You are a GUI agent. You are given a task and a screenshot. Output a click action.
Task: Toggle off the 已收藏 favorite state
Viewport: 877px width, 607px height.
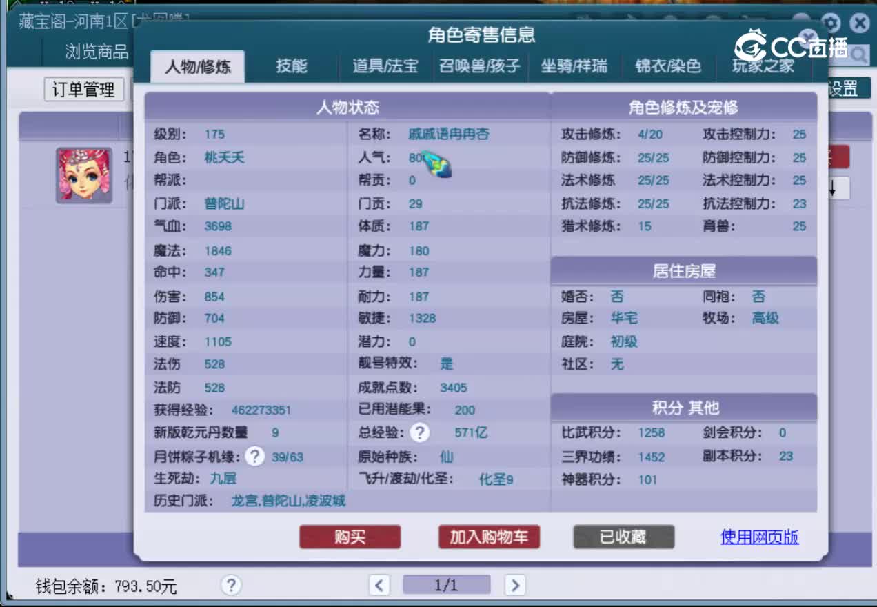[x=623, y=537]
